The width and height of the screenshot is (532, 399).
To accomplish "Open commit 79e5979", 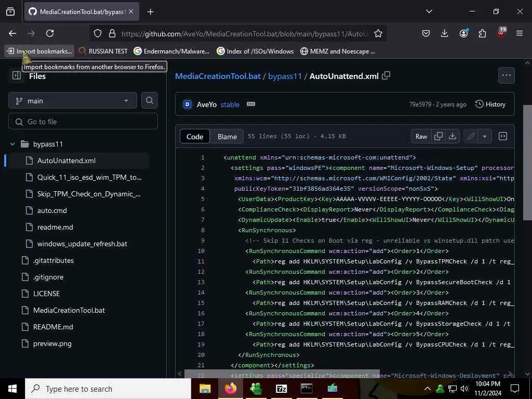I will pos(420,104).
